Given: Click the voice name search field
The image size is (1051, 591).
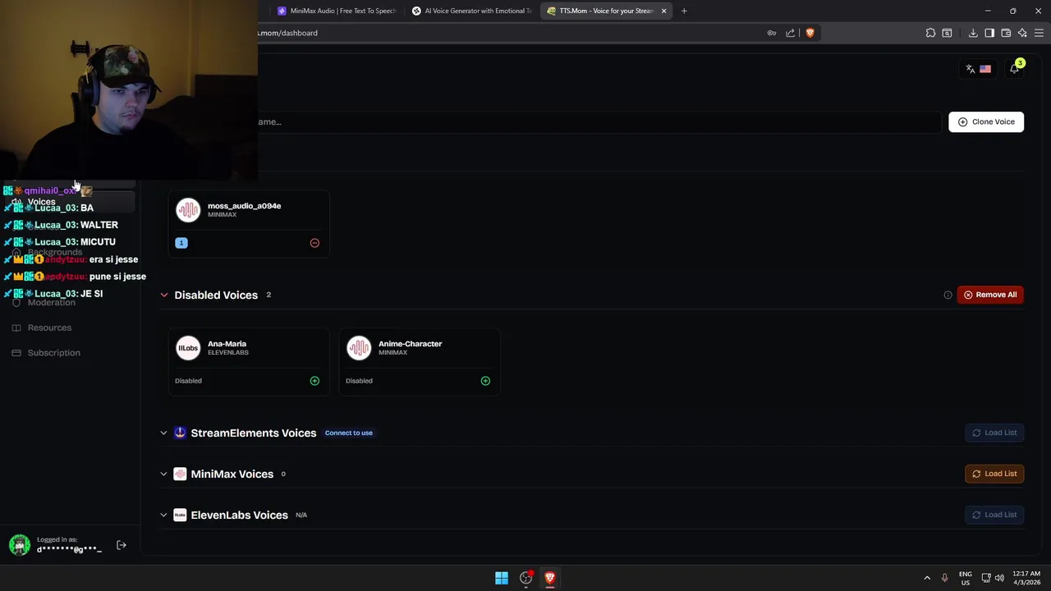Looking at the screenshot, I should pyautogui.click(x=599, y=121).
